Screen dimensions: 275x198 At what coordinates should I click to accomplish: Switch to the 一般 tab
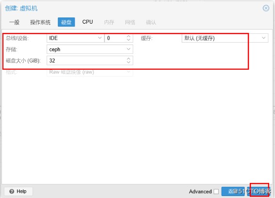click(15, 22)
